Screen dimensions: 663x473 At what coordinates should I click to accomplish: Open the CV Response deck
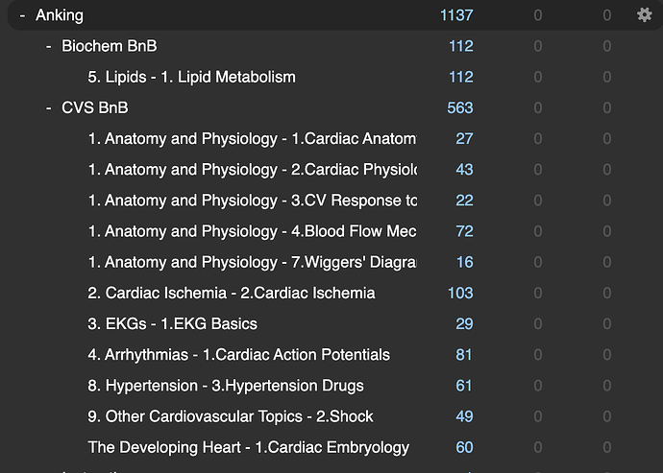252,201
